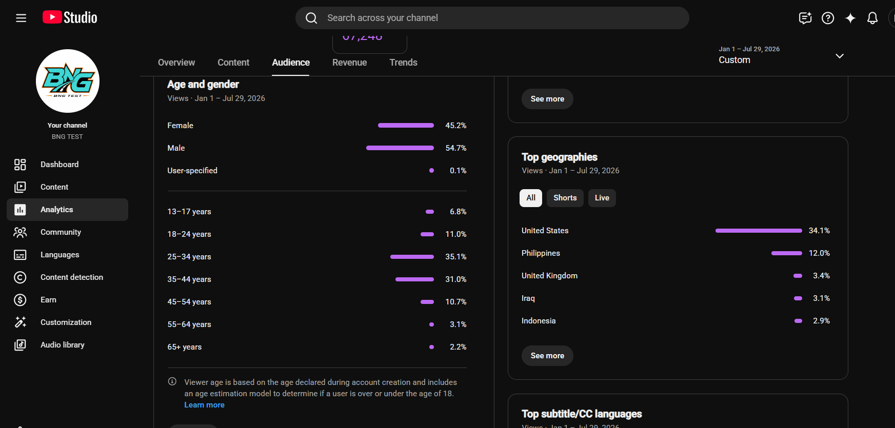Open Languages in the sidebar
The width and height of the screenshot is (895, 428).
point(68,255)
